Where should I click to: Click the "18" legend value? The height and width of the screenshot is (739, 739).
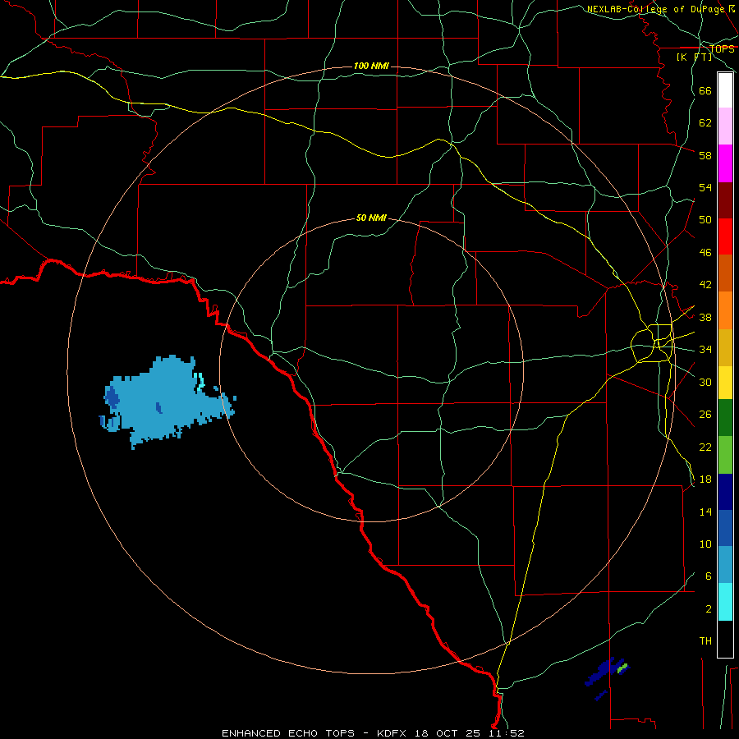[705, 480]
